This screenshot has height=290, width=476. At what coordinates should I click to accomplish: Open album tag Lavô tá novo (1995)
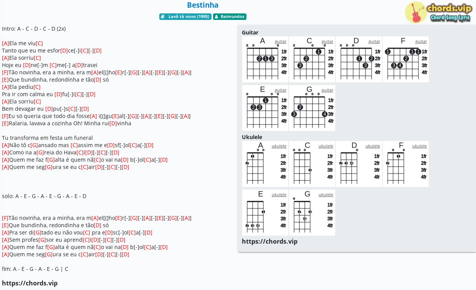tap(185, 17)
